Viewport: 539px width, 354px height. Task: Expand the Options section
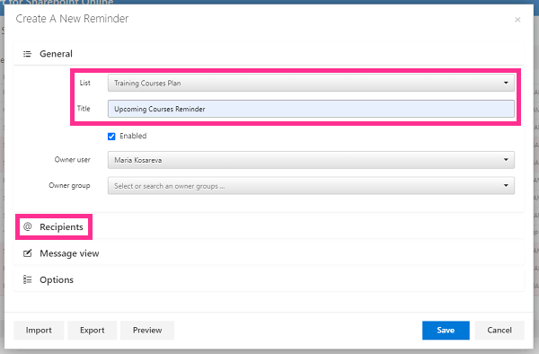(269, 279)
